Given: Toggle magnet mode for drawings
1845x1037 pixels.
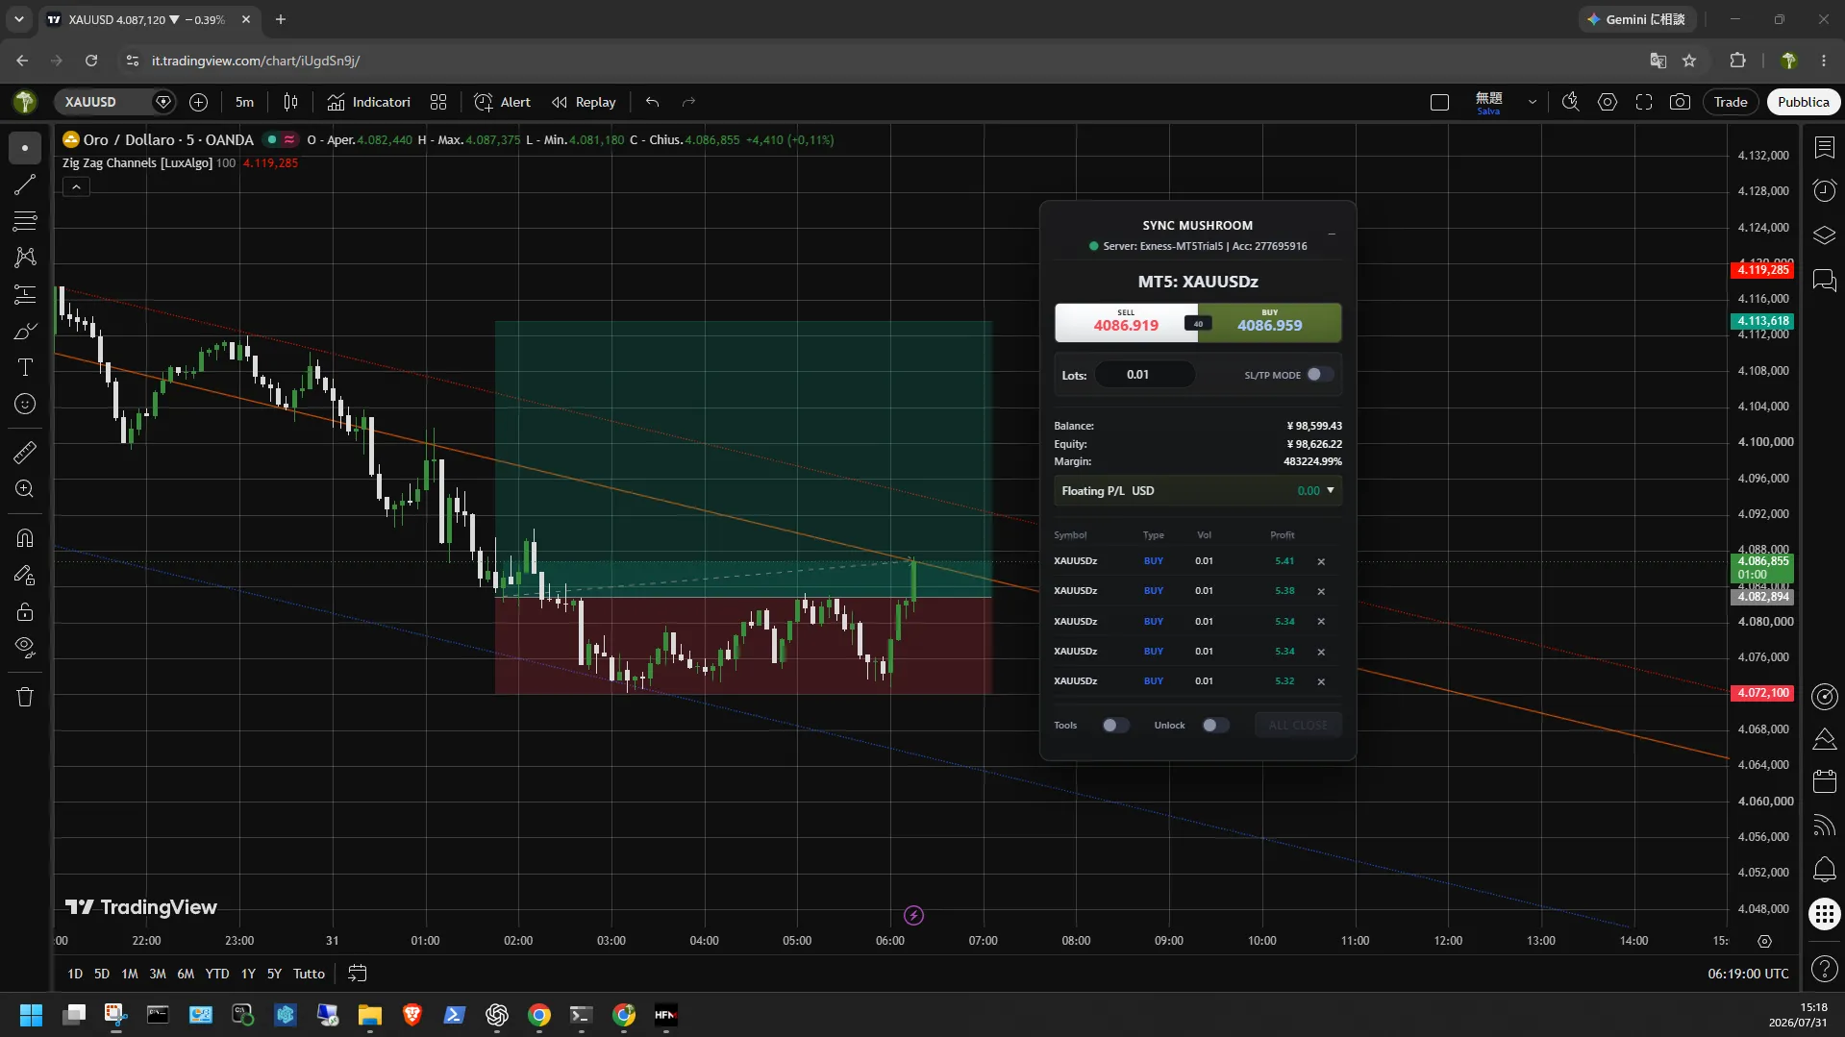Looking at the screenshot, I should tap(25, 537).
